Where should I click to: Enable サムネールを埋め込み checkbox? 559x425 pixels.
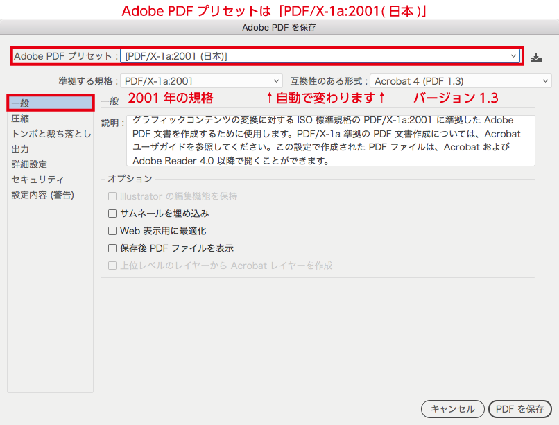point(112,214)
